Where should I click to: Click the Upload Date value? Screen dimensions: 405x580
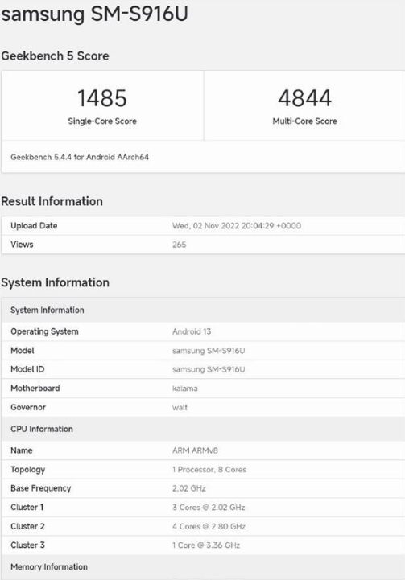(x=237, y=225)
